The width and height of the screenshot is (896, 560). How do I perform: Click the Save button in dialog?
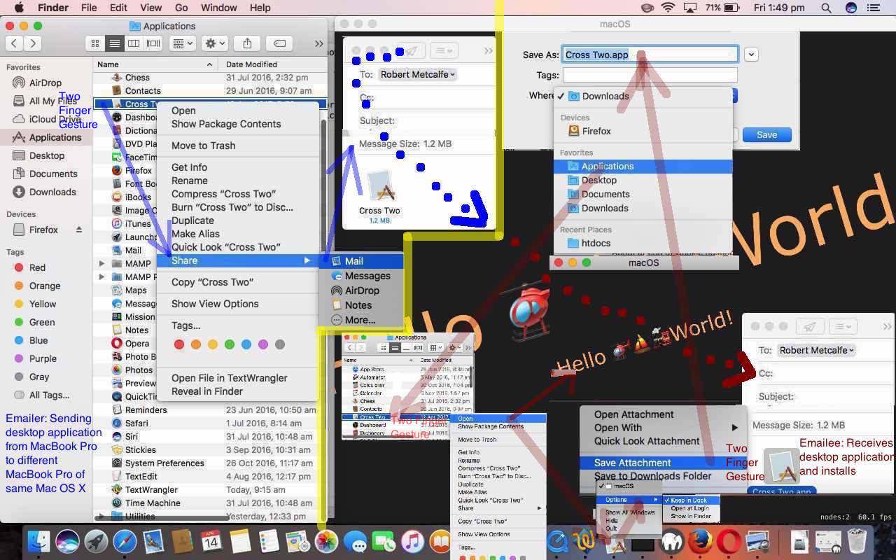[766, 134]
